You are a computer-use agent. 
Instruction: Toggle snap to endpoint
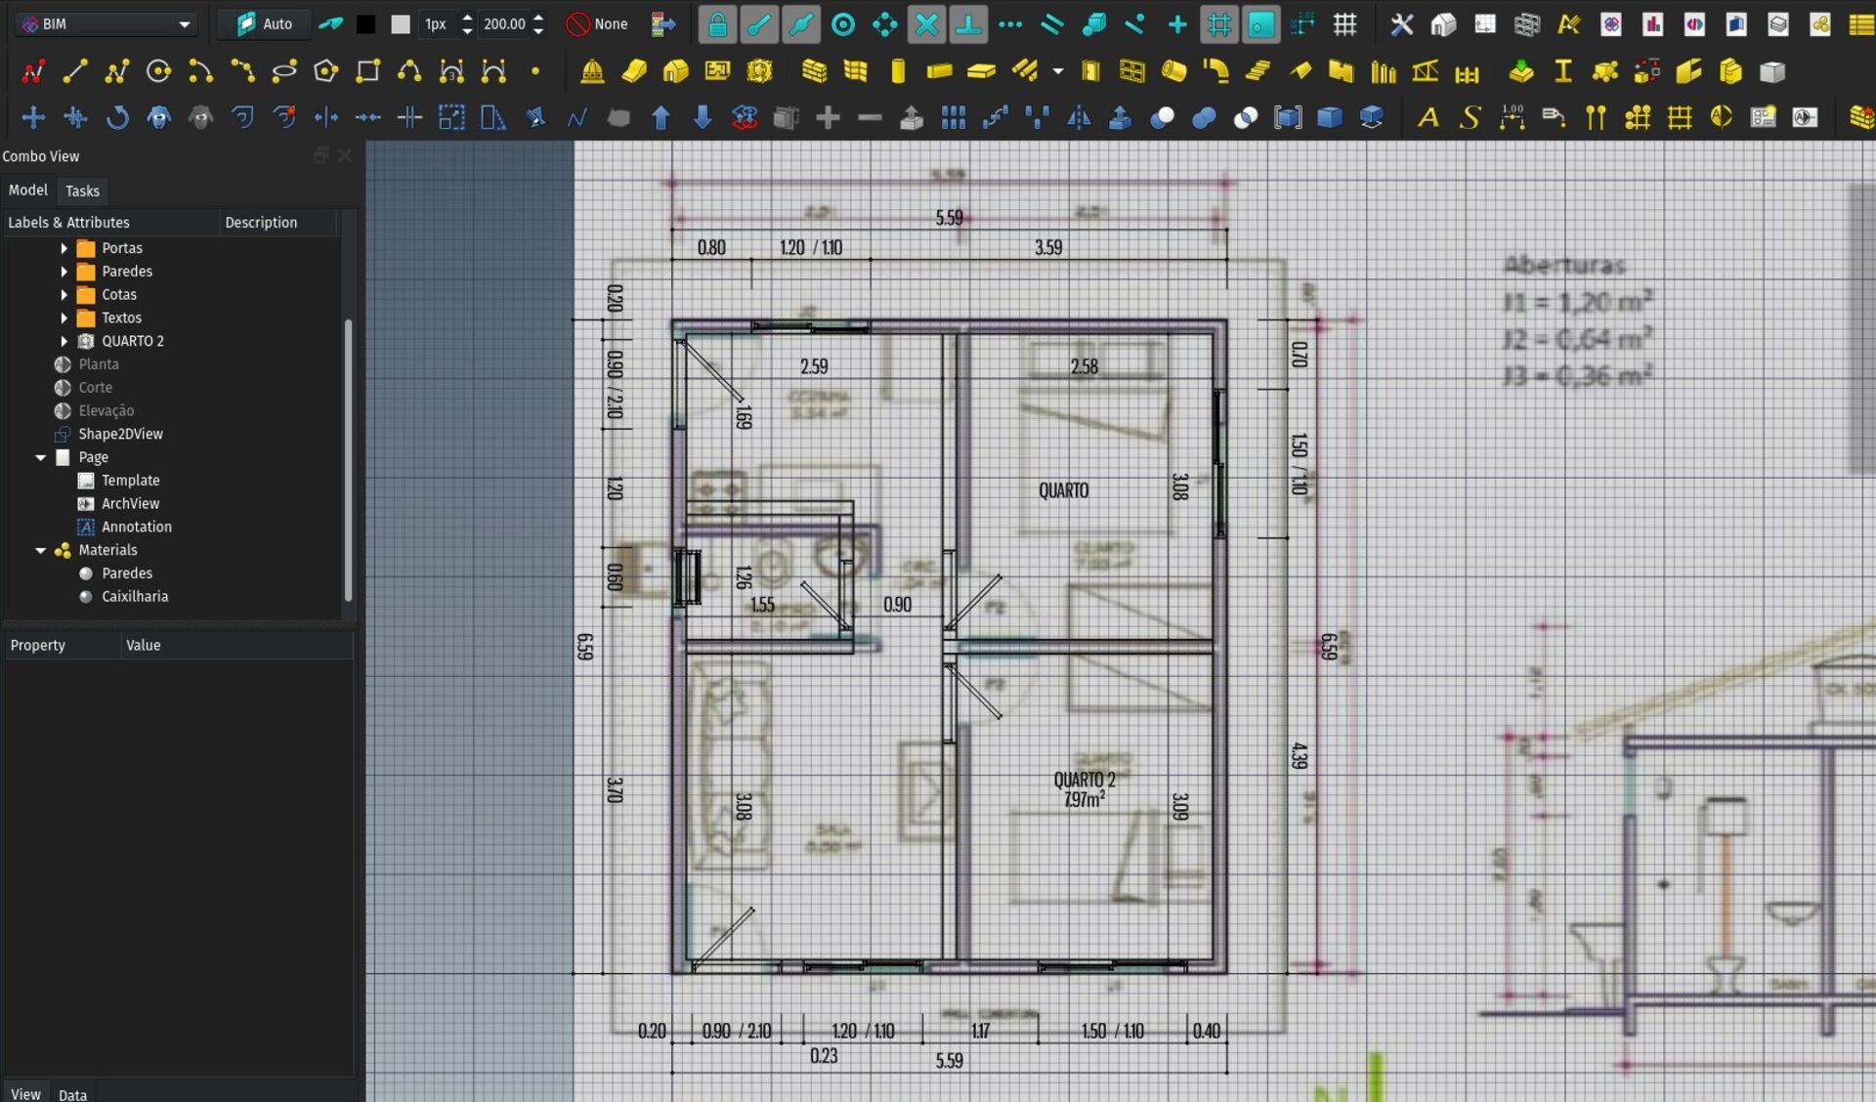click(759, 24)
